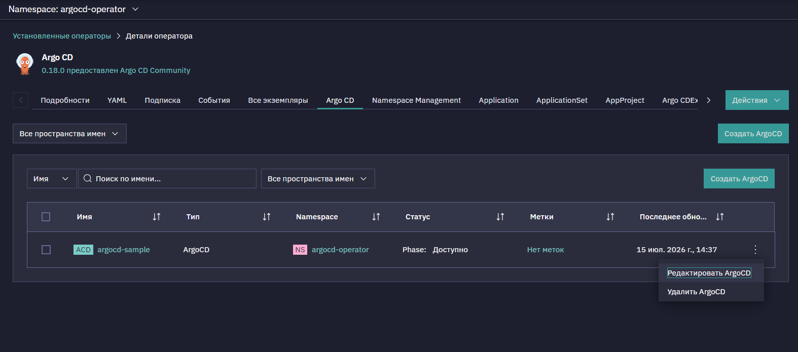Open top Все пространства имен dropdown
This screenshot has height=352, width=798.
[69, 134]
